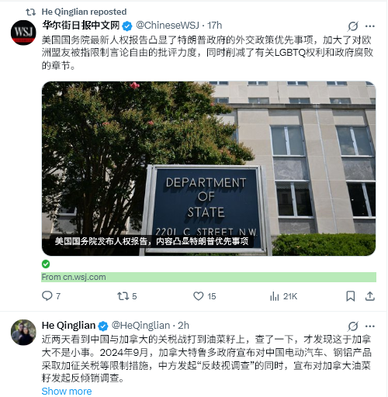Screen dimensions: 388x397
Task: Click the He Qinglian reposted label
Action: [x=84, y=12]
